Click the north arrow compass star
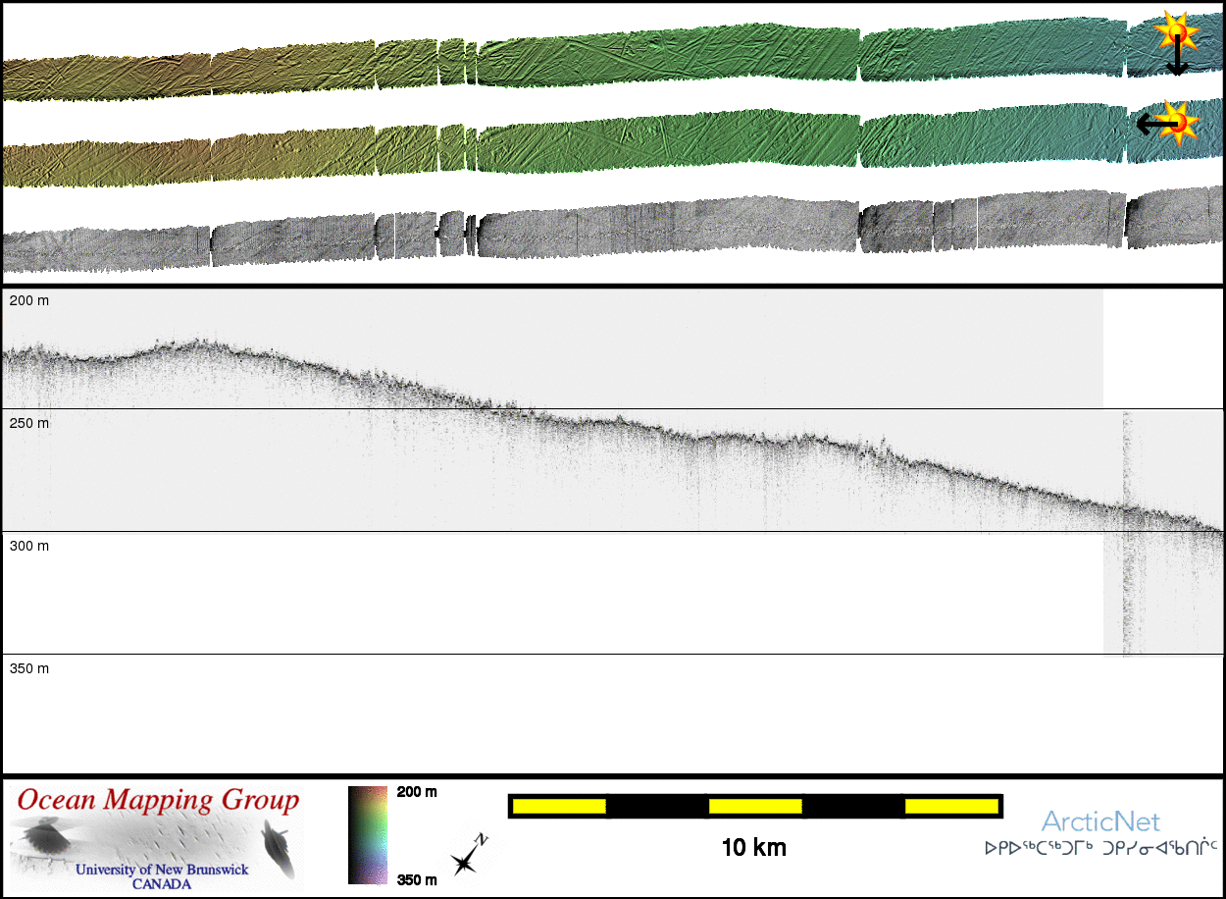Image resolution: width=1226 pixels, height=899 pixels. tap(466, 859)
